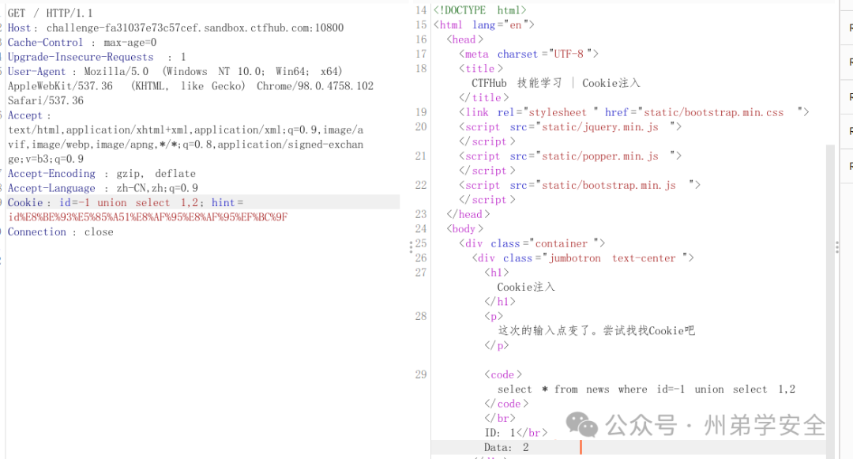Click the closing </code> tag
The image size is (853, 459).
click(506, 404)
